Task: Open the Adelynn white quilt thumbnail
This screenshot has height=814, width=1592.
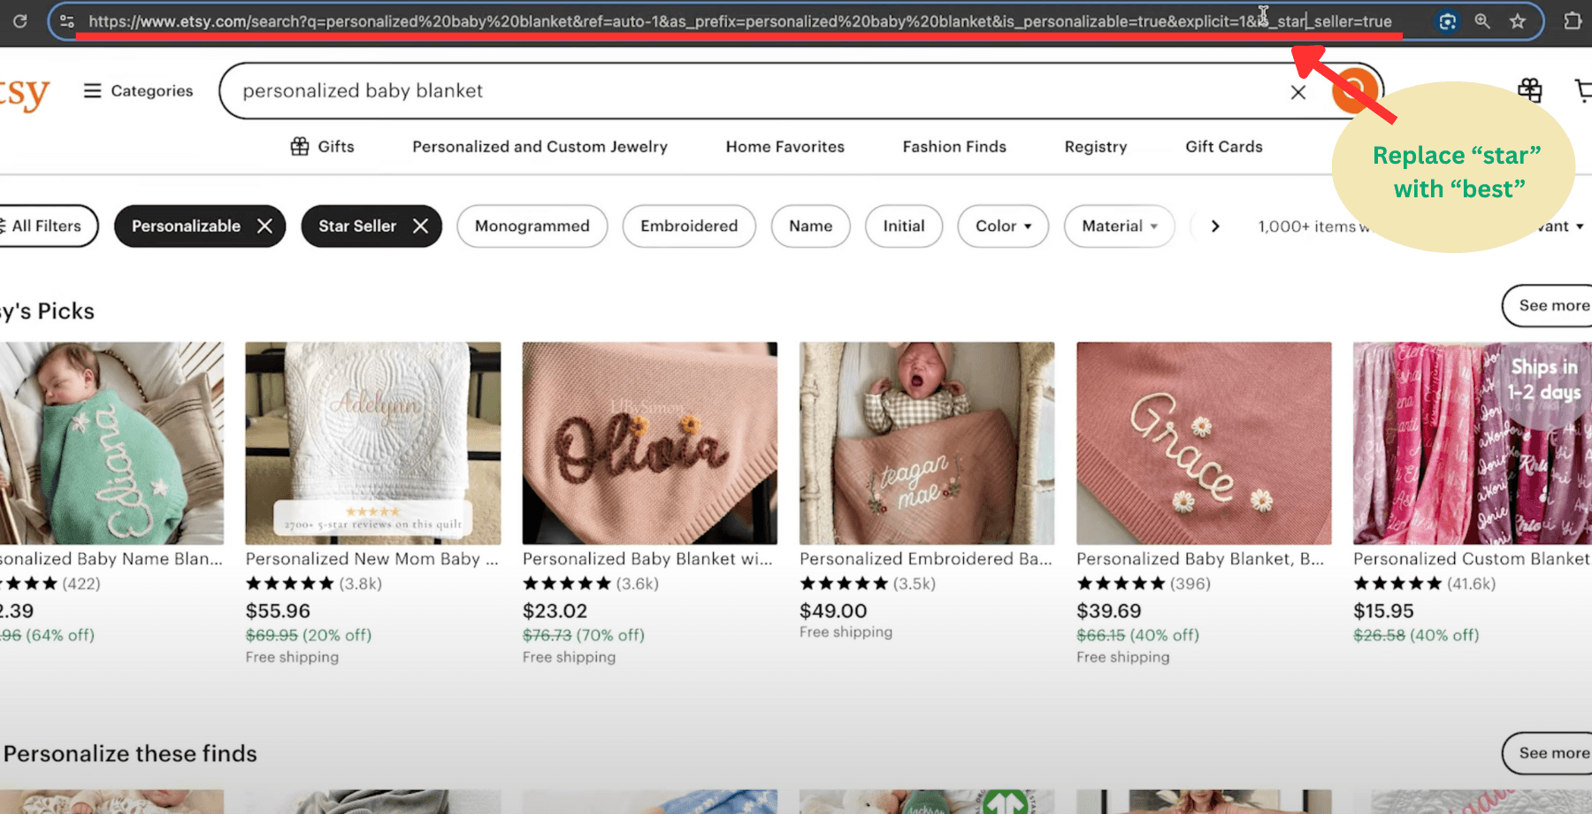Action: [x=373, y=443]
